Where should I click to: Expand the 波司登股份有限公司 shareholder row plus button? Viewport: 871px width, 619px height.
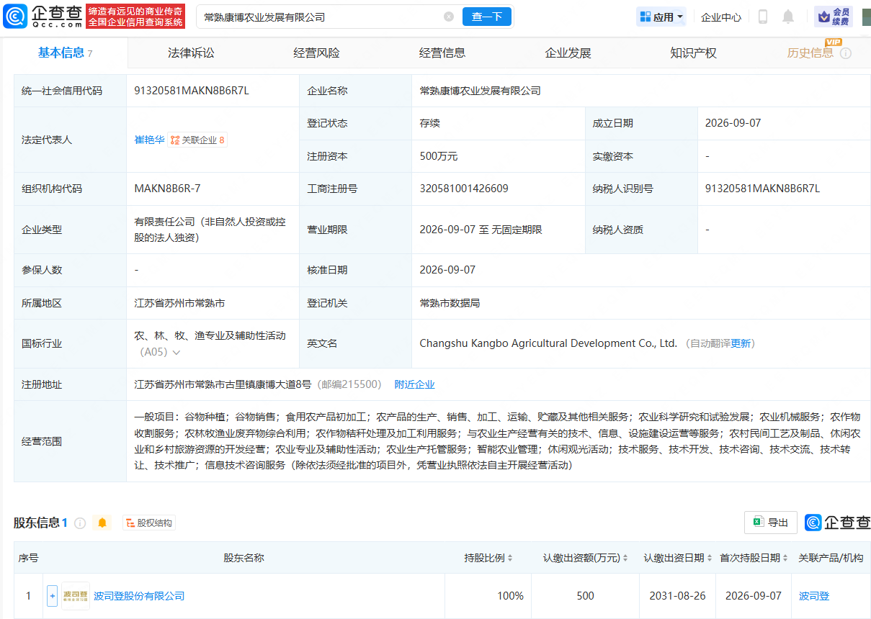point(52,596)
